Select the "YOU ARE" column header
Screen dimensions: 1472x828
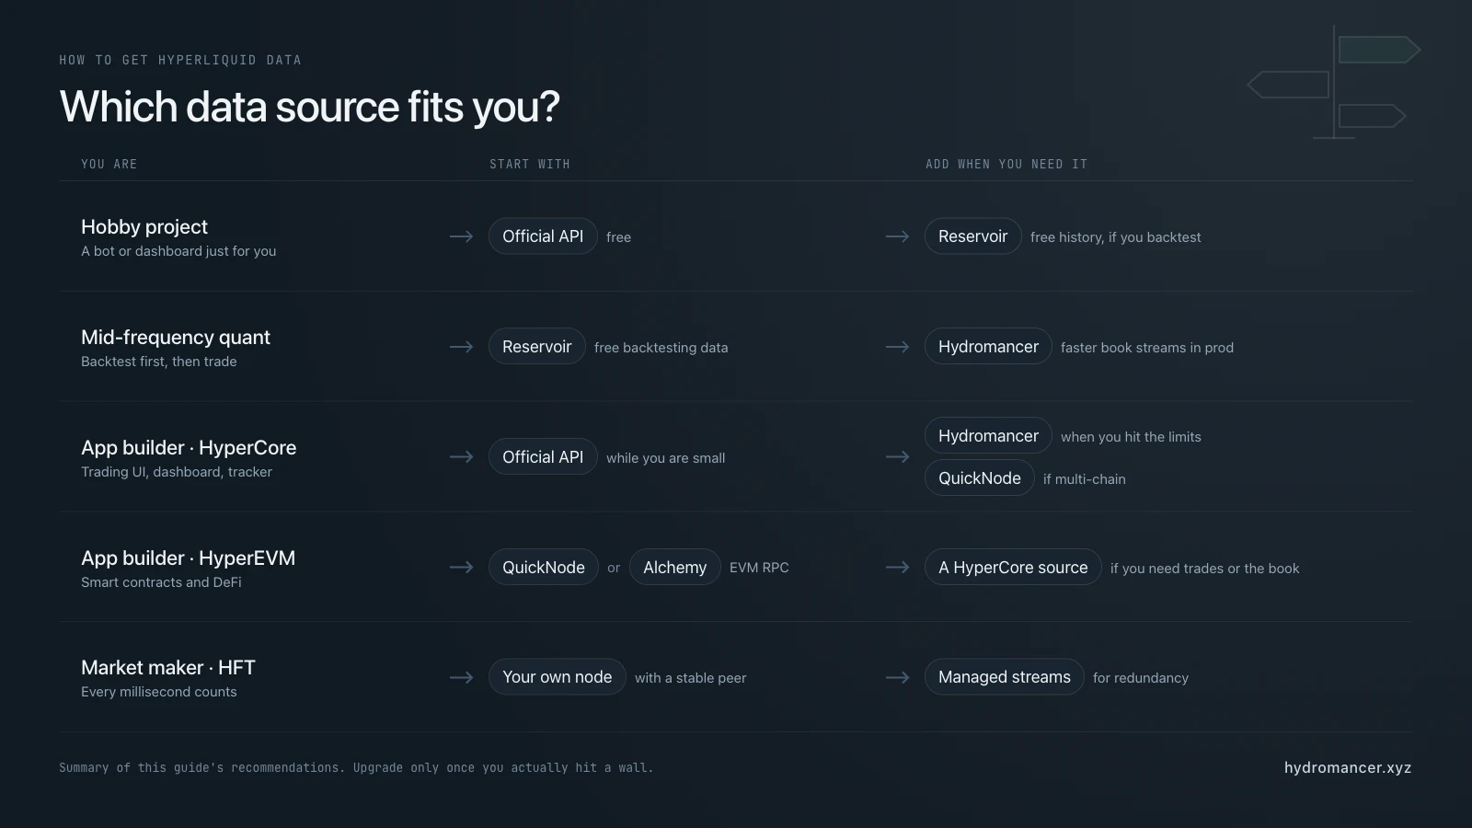[109, 164]
